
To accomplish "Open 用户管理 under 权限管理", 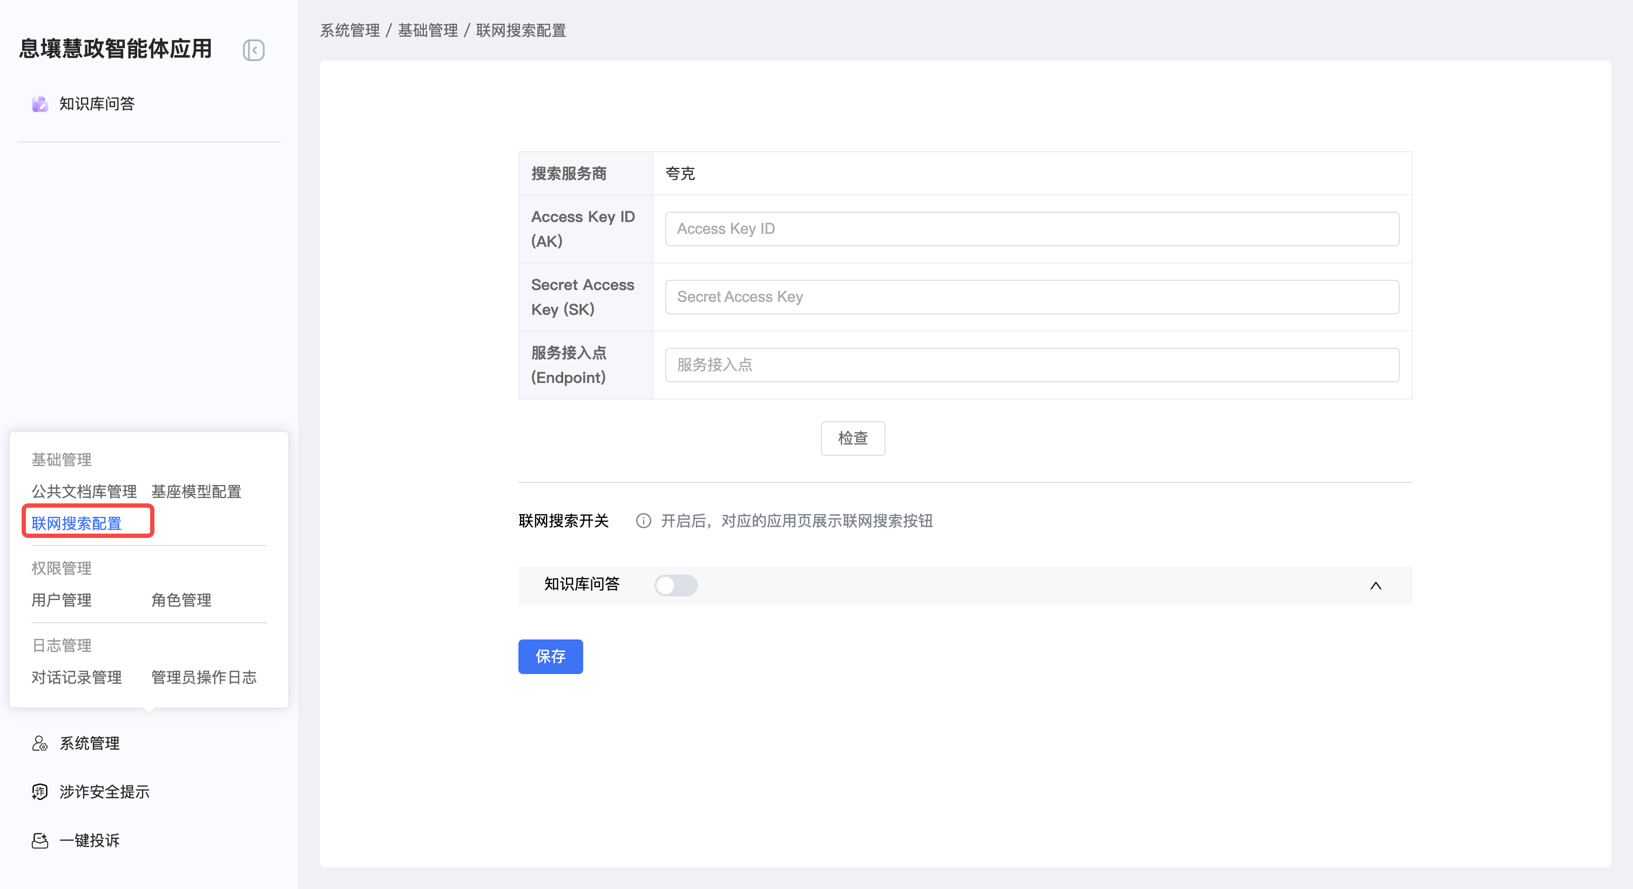I will tap(62, 600).
